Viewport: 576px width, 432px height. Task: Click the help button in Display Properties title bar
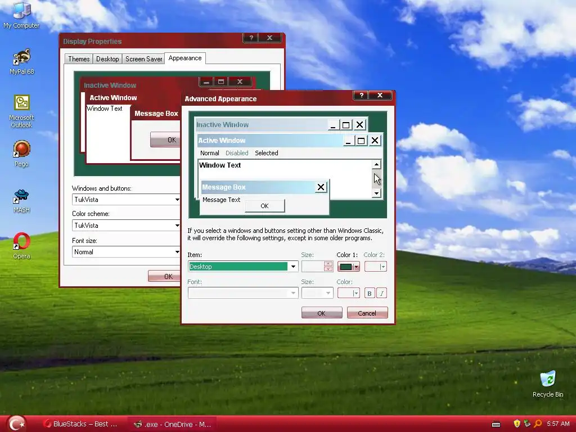[x=251, y=38]
